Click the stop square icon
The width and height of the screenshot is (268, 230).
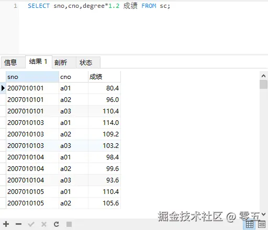(69, 224)
